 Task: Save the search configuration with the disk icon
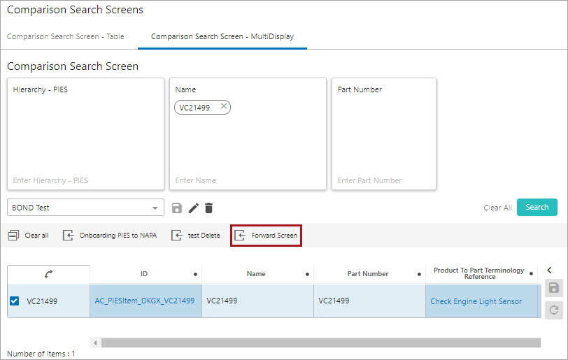[x=177, y=208]
